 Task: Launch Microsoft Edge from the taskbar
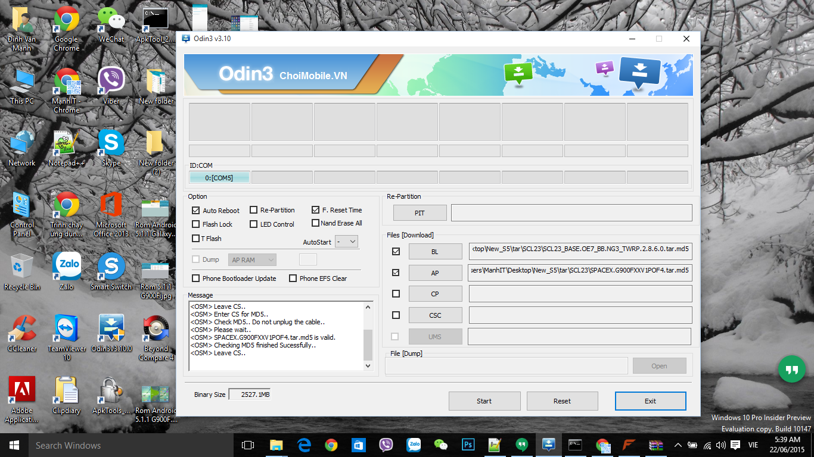click(x=304, y=445)
